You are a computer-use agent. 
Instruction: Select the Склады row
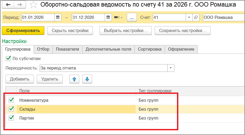pyautogui.click(x=125, y=109)
